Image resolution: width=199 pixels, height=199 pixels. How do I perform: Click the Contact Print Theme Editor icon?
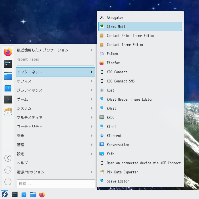pos(102,36)
